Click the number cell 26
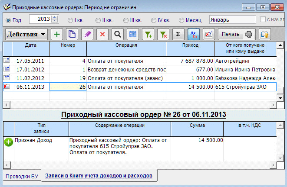The image size is (287, 187). (68, 87)
